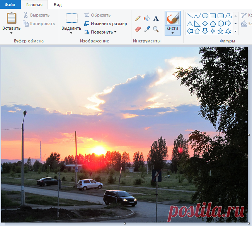Expand the Вставить dropdown arrow

tap(12, 33)
